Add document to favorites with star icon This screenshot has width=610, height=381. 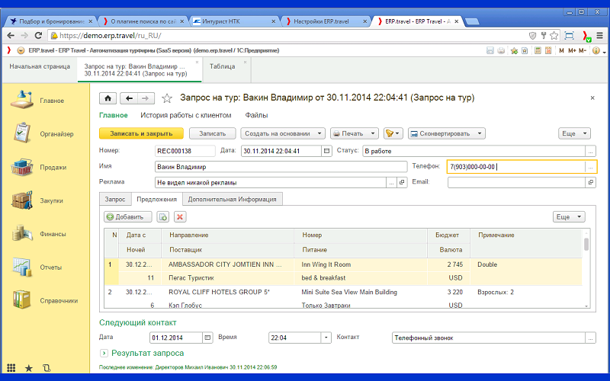pyautogui.click(x=167, y=98)
